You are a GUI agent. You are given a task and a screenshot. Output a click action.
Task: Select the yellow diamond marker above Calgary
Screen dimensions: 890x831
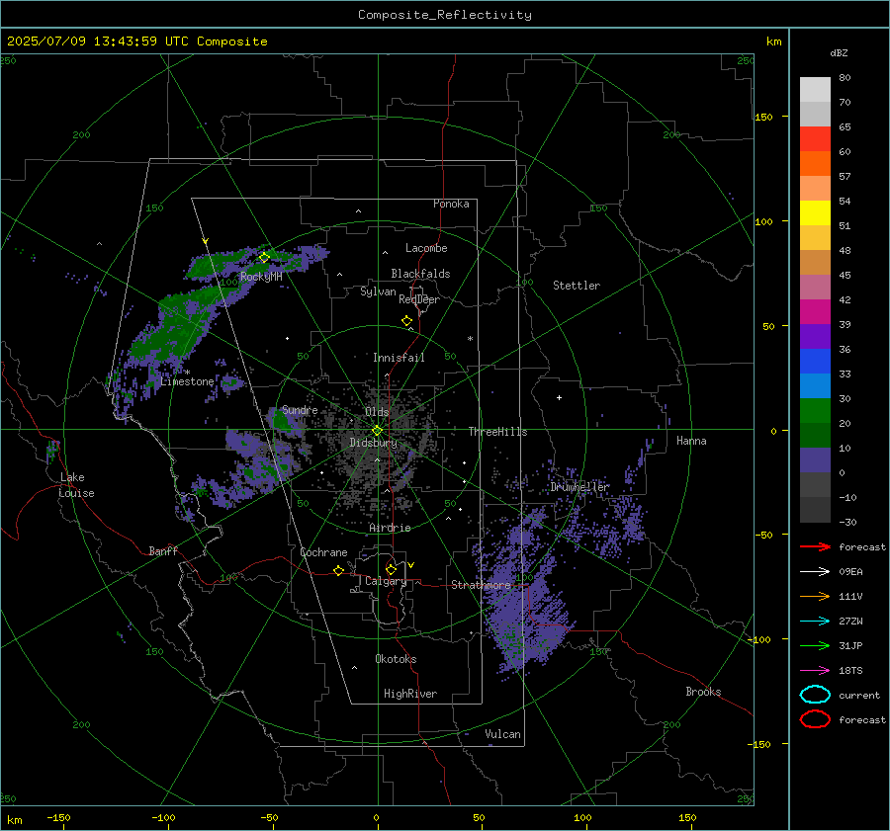point(391,569)
